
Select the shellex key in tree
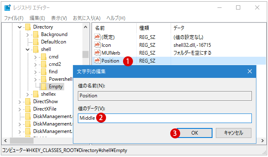(48, 94)
